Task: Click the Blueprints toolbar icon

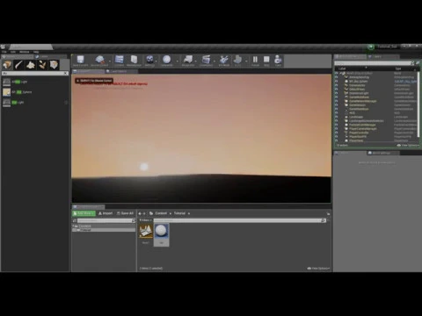Action: coord(188,61)
